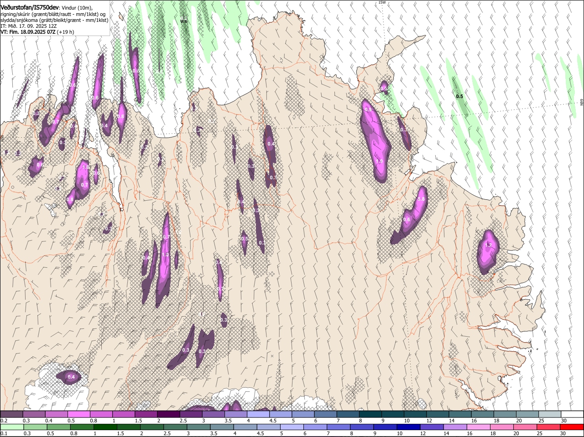Viewport: 584px width, 437px height.
Task: Click the '1.2' value in the eastern pink cell
Action: click(488, 245)
